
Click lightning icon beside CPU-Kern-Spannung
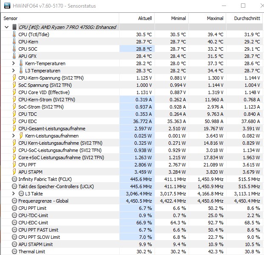[x=14, y=78]
